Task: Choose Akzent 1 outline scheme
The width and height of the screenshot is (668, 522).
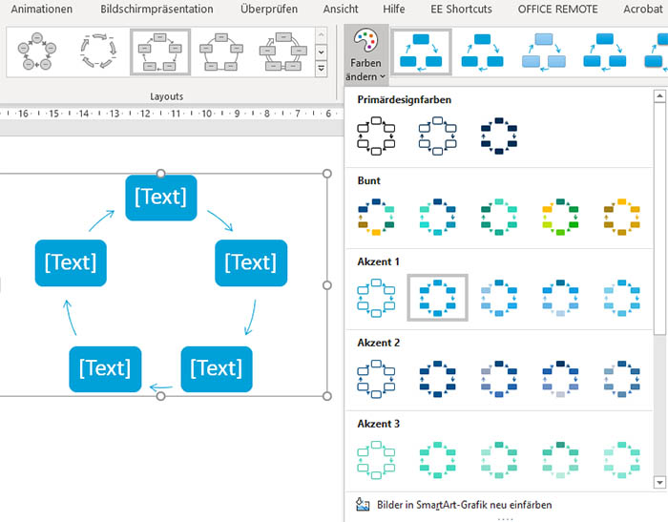Action: tap(376, 298)
